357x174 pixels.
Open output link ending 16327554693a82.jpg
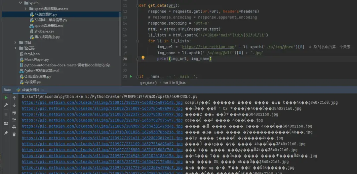click(102, 144)
